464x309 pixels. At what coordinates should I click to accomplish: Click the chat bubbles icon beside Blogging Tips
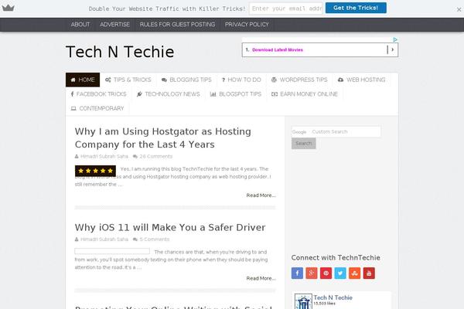tap(164, 80)
